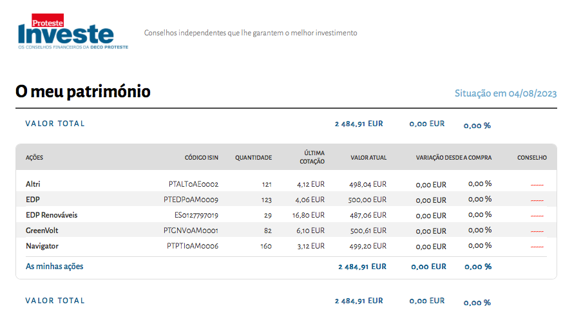Image resolution: width=572 pixels, height=311 pixels.
Task: Open the GreenVolt stock entry
Action: (42, 231)
